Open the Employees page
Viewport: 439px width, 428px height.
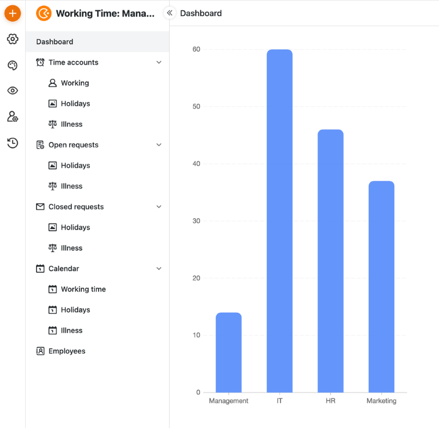[x=67, y=351]
